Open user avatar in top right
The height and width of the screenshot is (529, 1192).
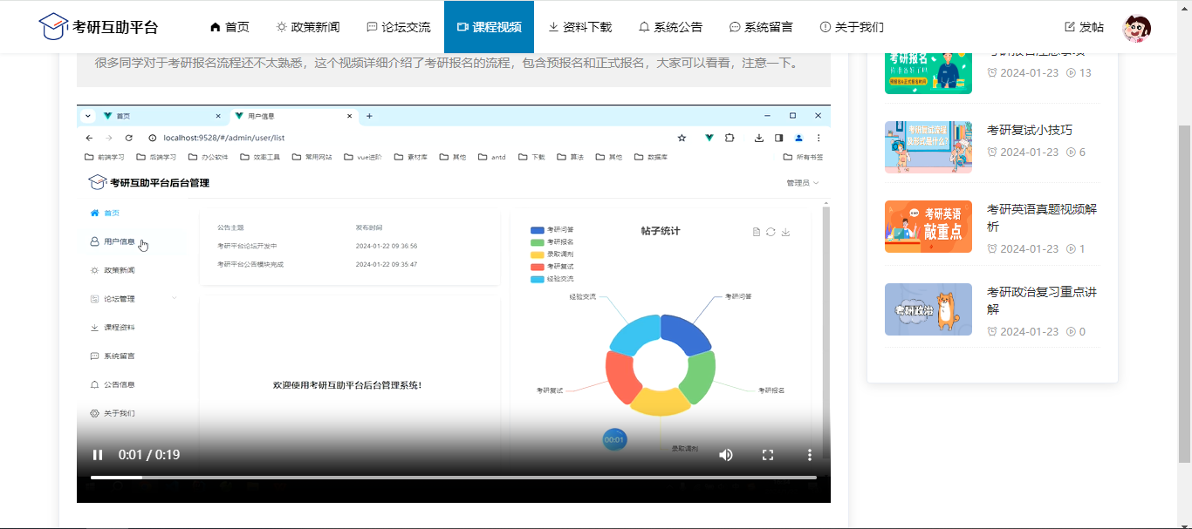(x=1136, y=28)
